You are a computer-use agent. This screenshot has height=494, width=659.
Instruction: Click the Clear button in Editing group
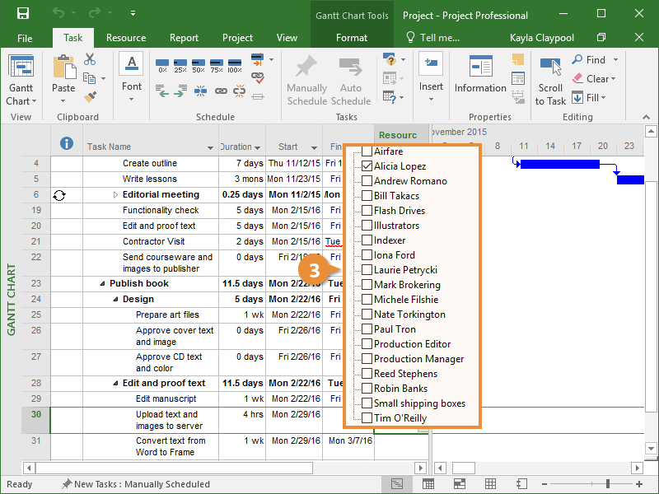click(x=596, y=79)
